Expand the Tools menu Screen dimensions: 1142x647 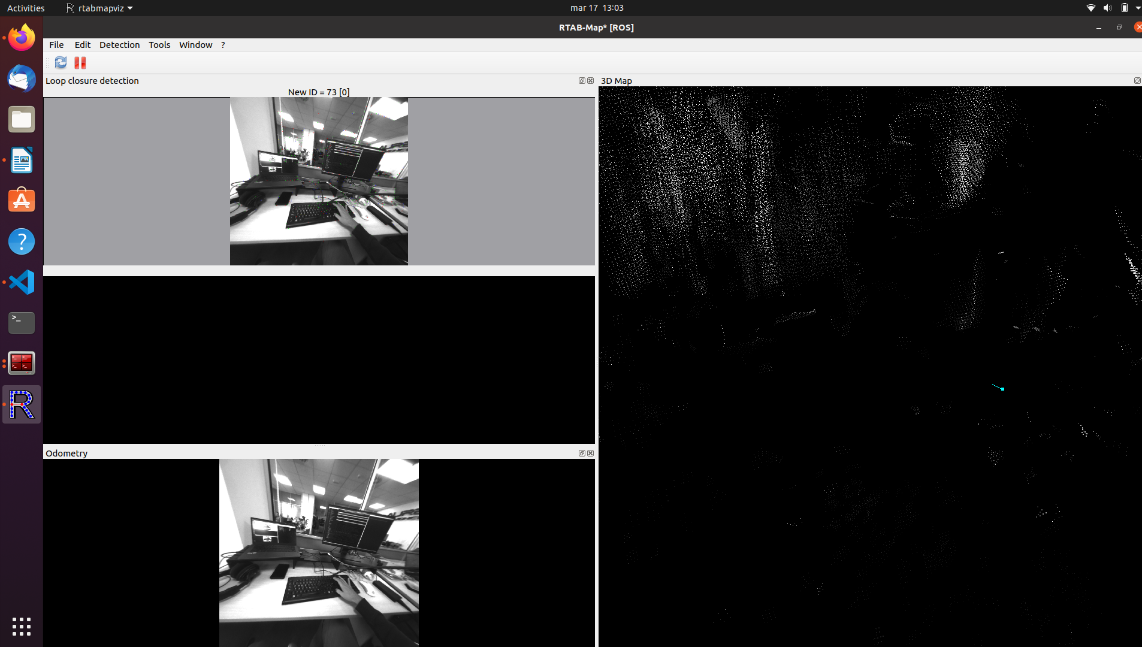tap(159, 45)
